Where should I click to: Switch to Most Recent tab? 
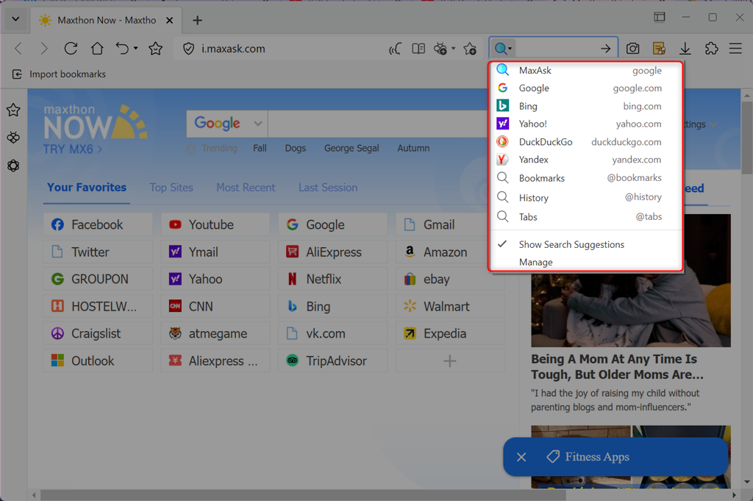(246, 188)
